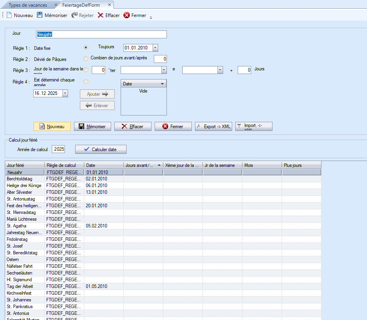
Task: Click the Mémoriser floppy disk toolbar icon
Action: click(x=40, y=15)
